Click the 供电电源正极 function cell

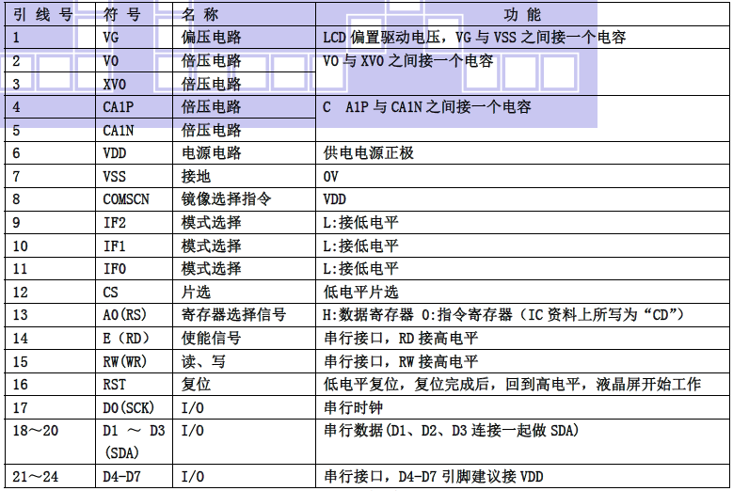368,153
